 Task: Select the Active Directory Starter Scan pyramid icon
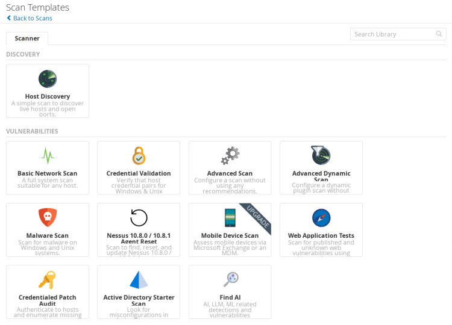139,280
